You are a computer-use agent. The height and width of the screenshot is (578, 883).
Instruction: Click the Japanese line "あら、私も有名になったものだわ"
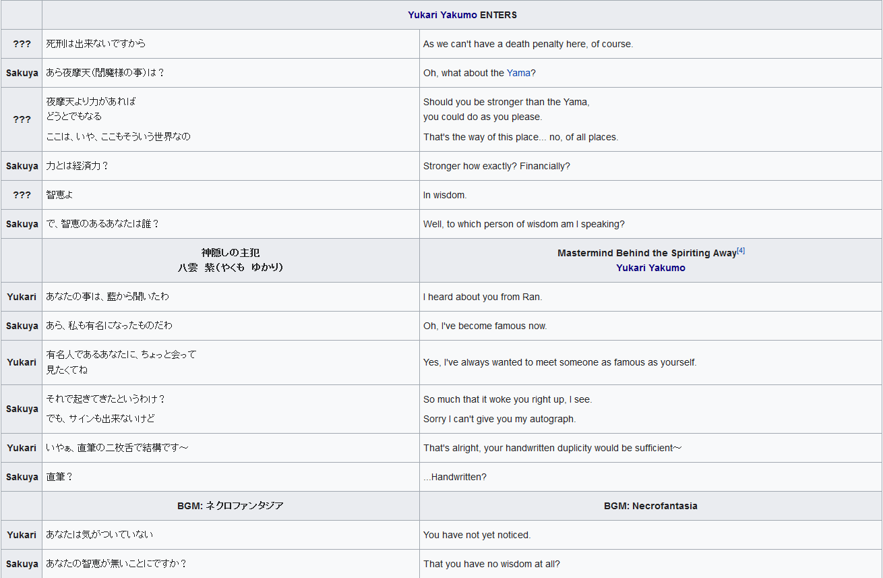(109, 326)
